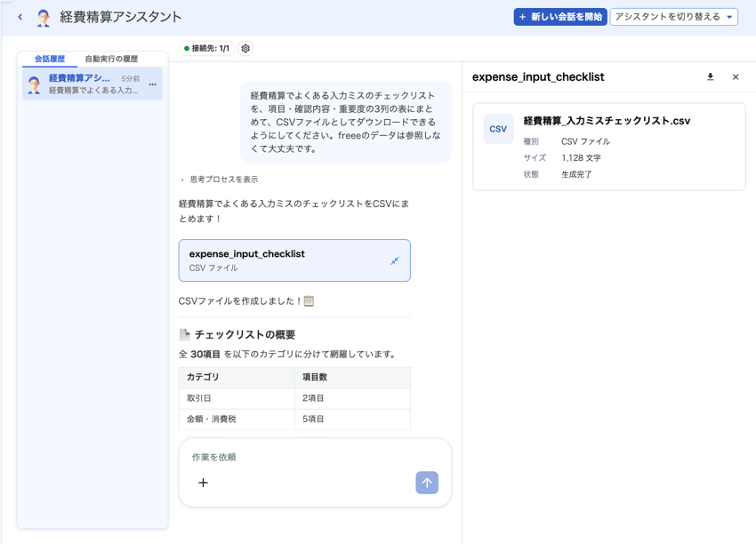Download the expense_input_checklist file
The image size is (756, 544).
[711, 76]
